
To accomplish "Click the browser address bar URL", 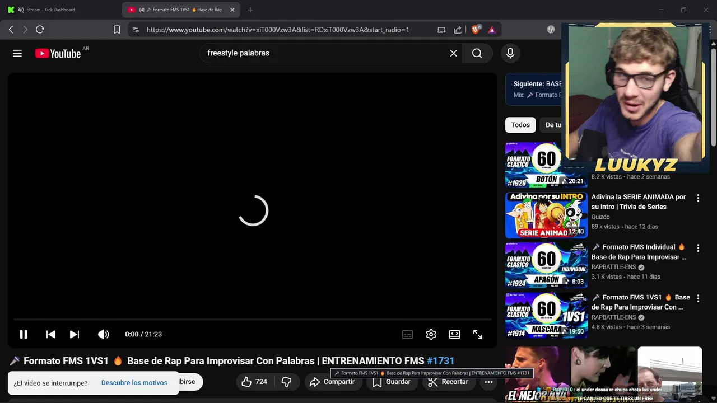I will coord(278,30).
